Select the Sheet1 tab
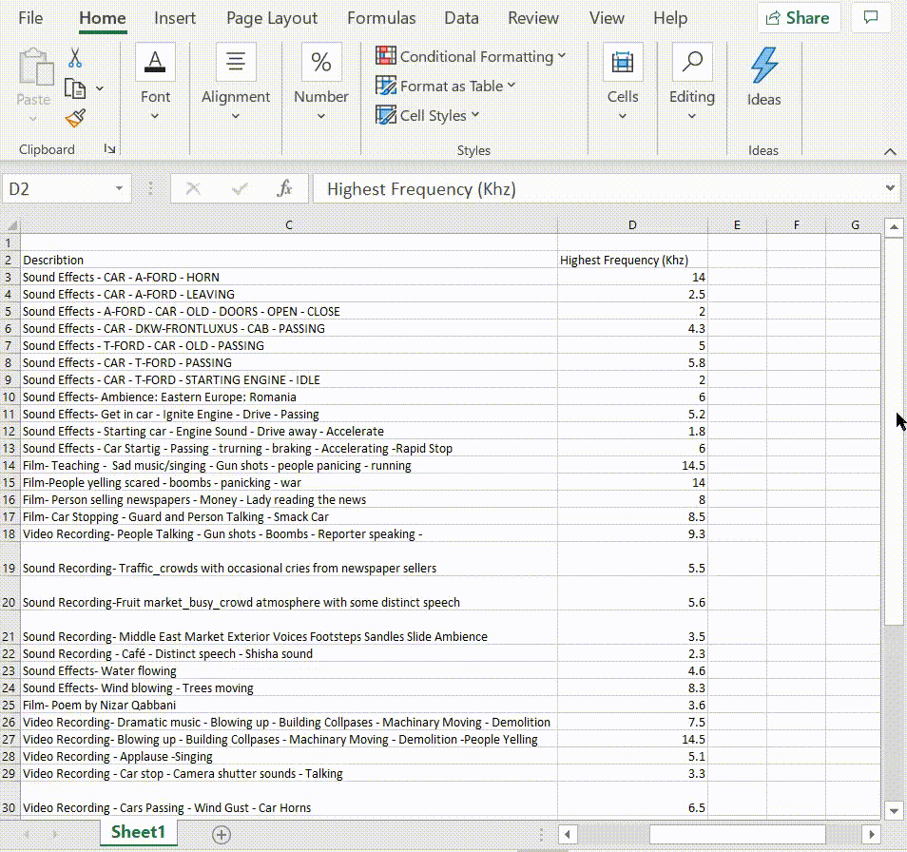907x852 pixels. 138,832
